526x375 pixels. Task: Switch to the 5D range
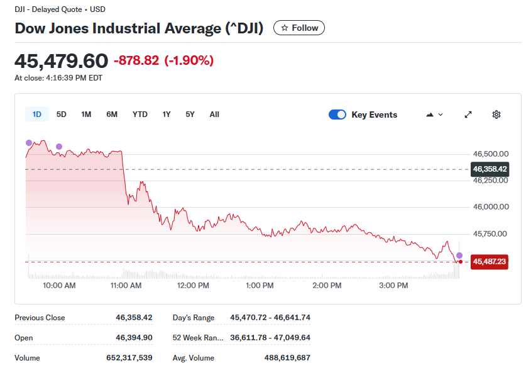[x=62, y=115]
